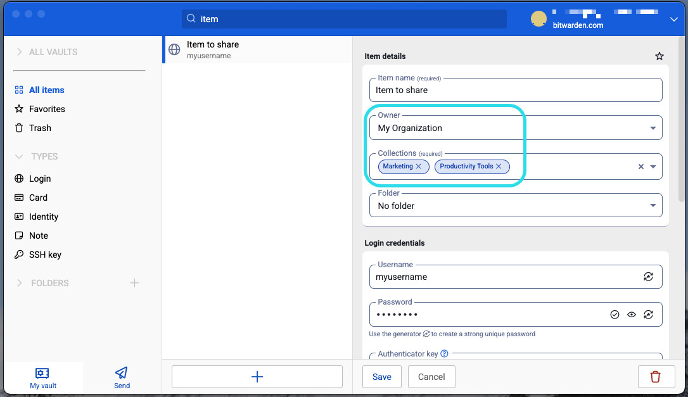Remove the Productivity Tools collection chip
The image size is (688, 397).
pos(499,167)
